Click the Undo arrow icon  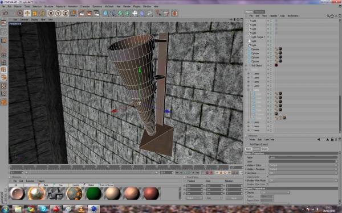6,14
